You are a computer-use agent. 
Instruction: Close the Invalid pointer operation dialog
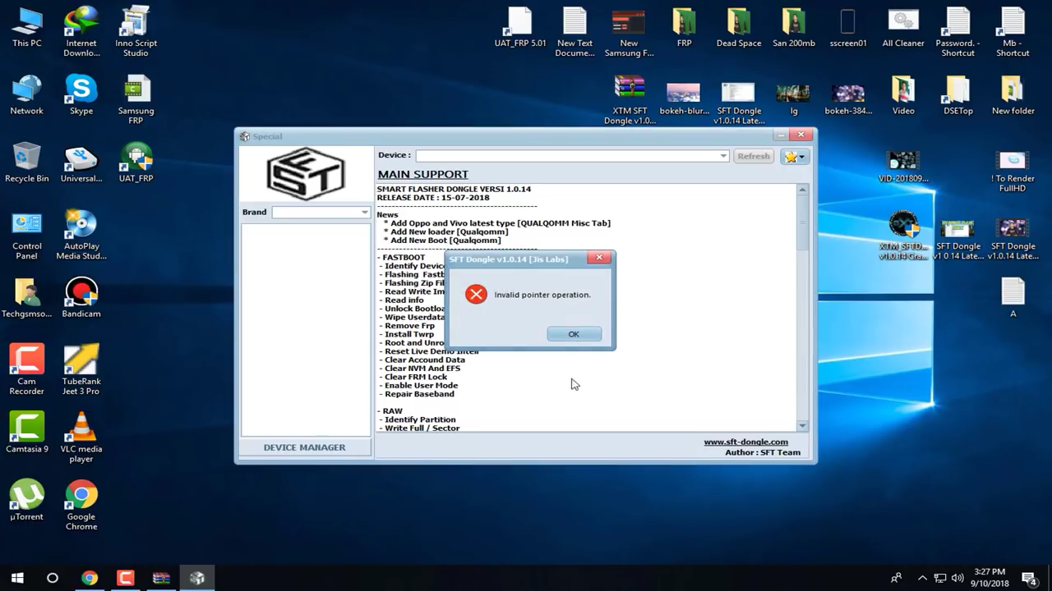pyautogui.click(x=599, y=258)
